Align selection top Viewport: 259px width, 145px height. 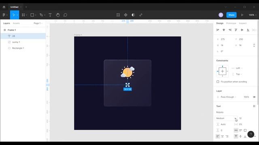[236, 30]
